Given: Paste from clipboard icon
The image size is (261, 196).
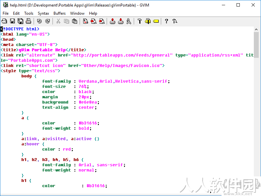Looking at the screenshot, I should pyautogui.click(x=75, y=21).
